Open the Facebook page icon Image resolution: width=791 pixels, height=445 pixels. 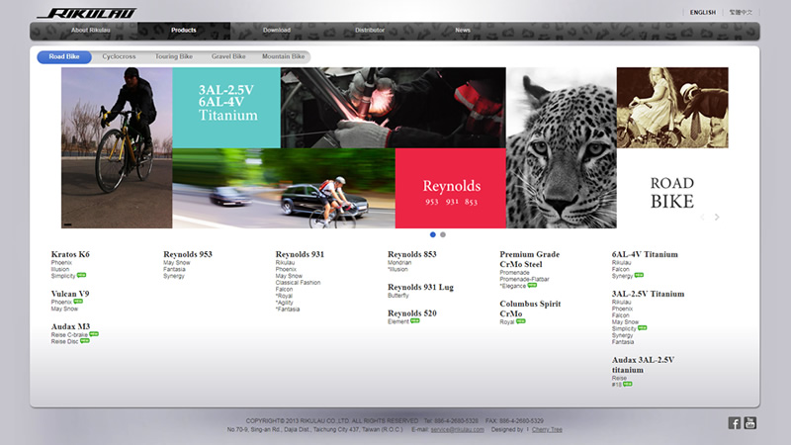[734, 423]
